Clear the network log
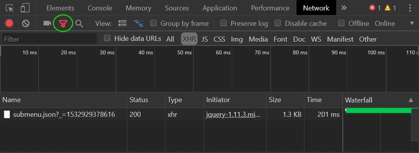 coord(26,24)
